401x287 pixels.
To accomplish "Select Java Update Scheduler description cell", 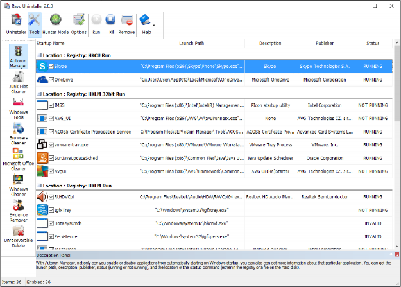I will point(270,158).
